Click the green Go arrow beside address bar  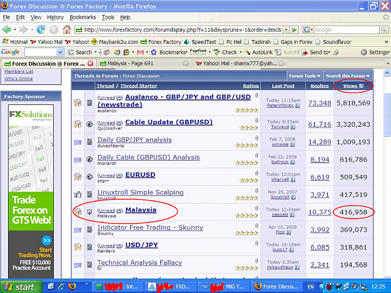[295, 30]
